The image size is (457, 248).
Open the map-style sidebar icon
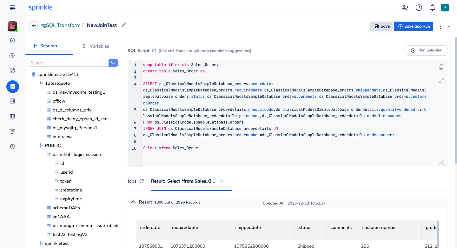[12, 116]
